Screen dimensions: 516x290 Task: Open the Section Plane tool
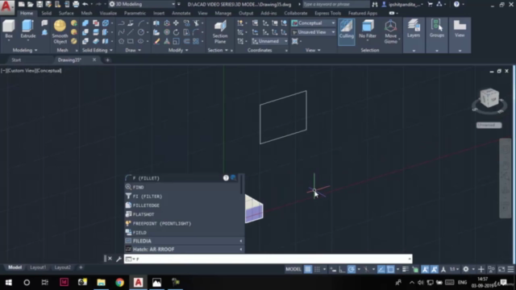pyautogui.click(x=220, y=32)
